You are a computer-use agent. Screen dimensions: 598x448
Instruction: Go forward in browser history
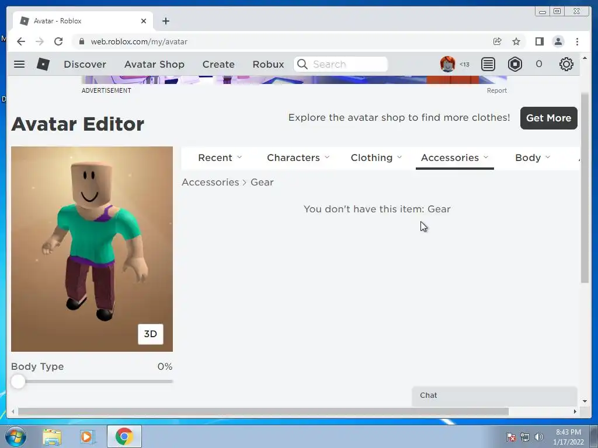coord(40,41)
